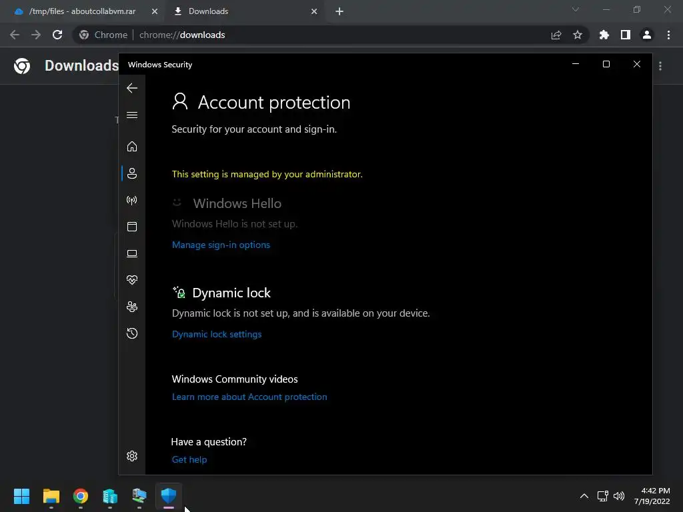Open Chrome from the taskbar
Viewport: 683px width, 512px height.
point(81,496)
